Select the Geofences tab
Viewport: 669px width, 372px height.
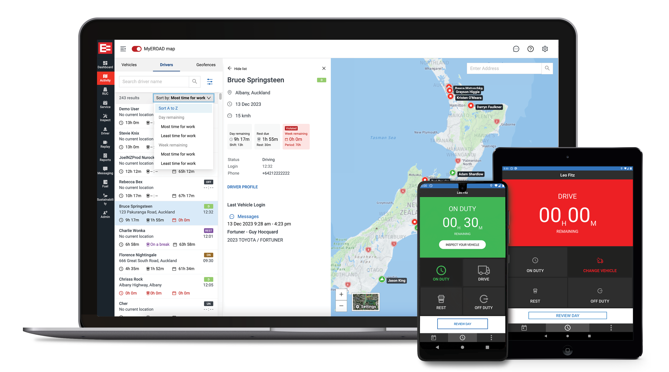206,65
